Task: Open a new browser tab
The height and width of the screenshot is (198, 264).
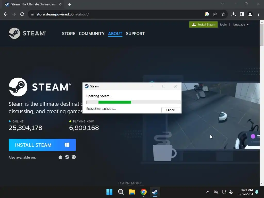Action: (x=70, y=4)
